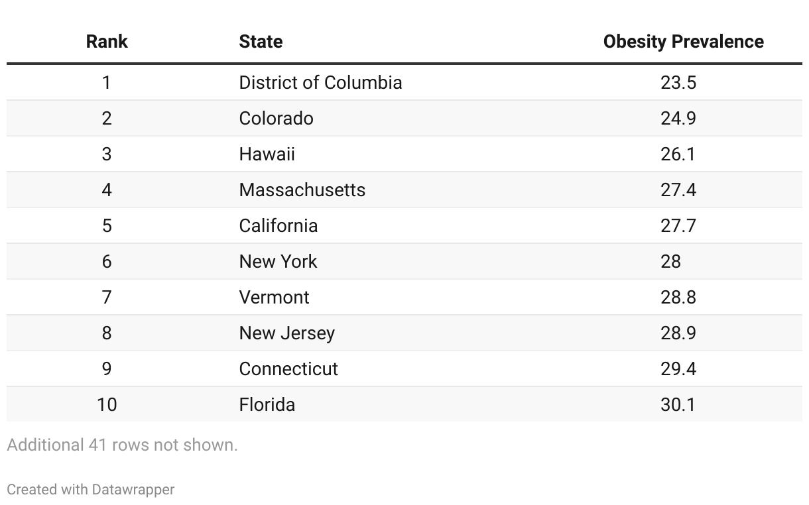Click the 'Additional 41 rows not shown' note
Viewport: 809px width, 505px height.
click(122, 445)
